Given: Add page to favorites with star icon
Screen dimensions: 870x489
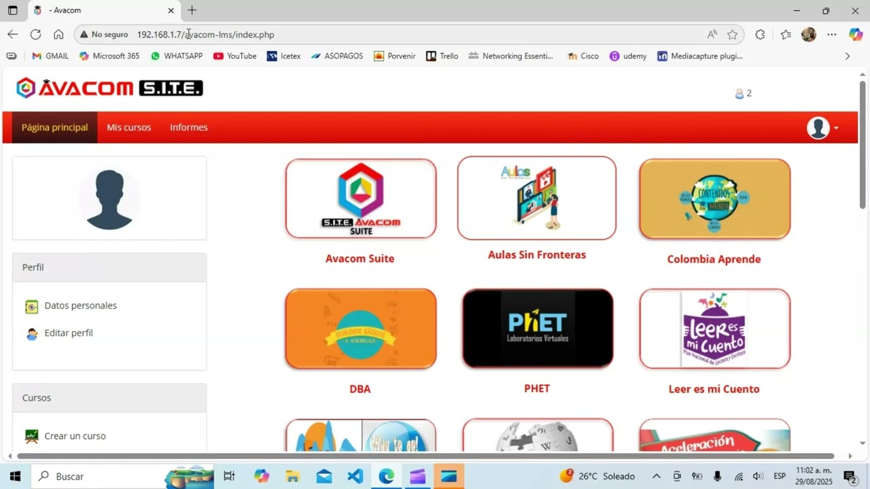Looking at the screenshot, I should pyautogui.click(x=732, y=35).
